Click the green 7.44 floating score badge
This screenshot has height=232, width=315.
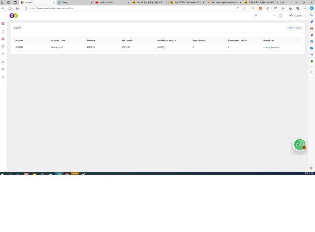300,145
